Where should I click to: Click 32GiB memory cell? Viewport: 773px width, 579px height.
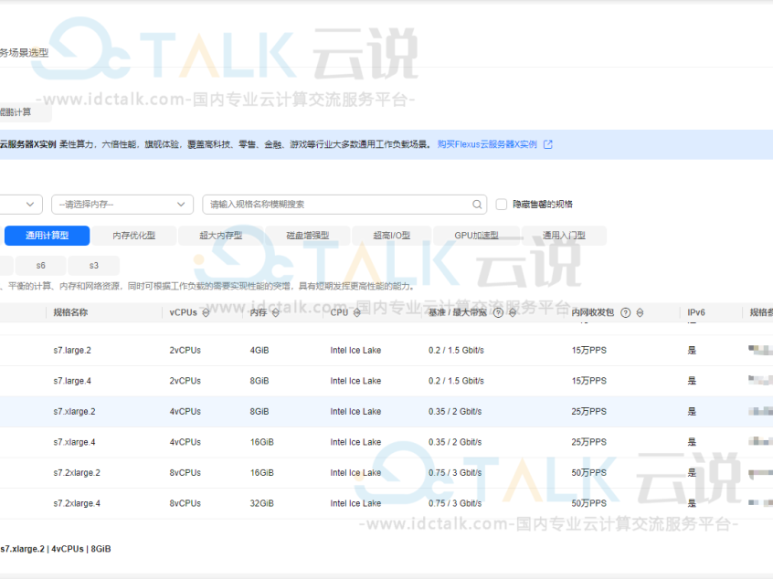click(261, 503)
